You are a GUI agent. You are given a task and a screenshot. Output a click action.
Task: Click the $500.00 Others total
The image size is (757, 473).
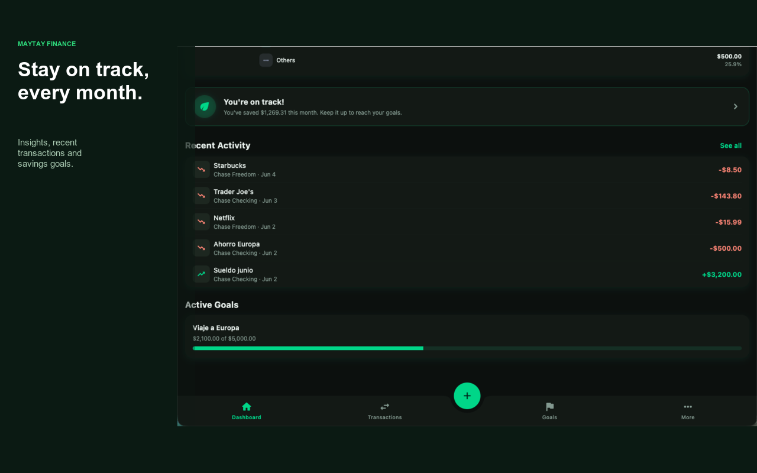coord(729,56)
